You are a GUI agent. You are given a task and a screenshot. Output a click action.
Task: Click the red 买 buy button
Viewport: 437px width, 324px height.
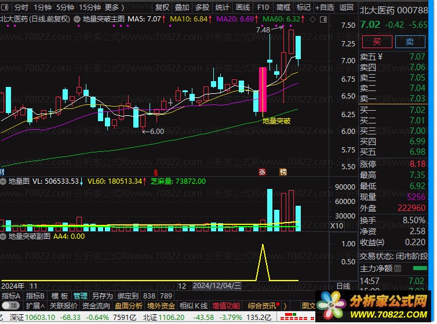click(x=377, y=42)
